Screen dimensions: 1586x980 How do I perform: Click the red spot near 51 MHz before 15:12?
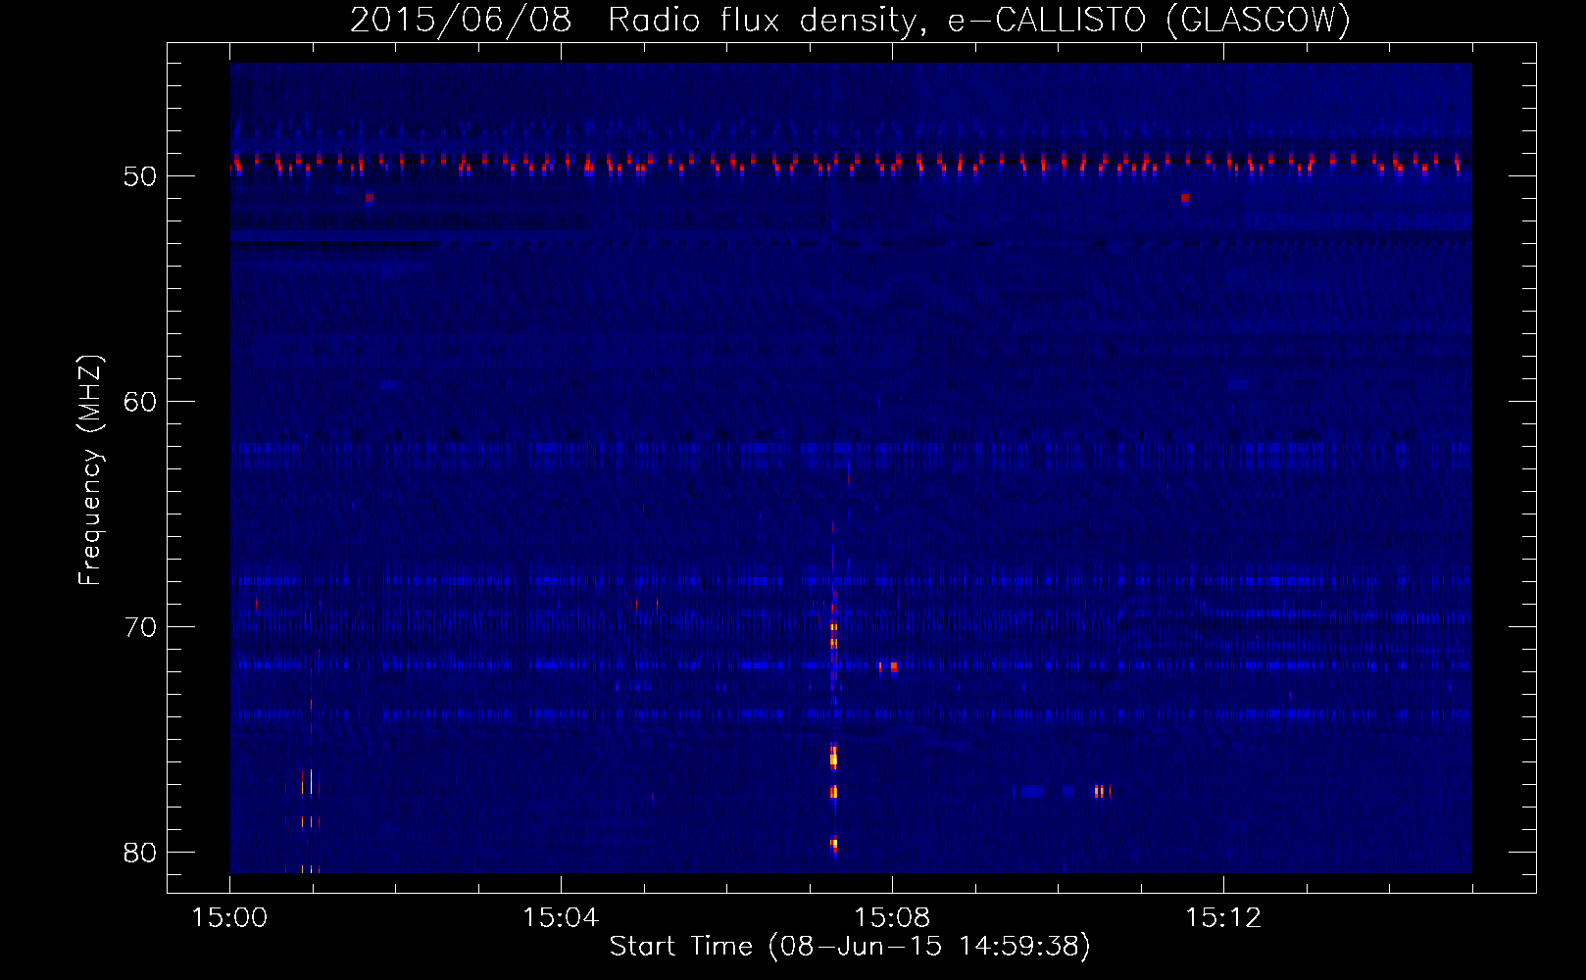1185,198
